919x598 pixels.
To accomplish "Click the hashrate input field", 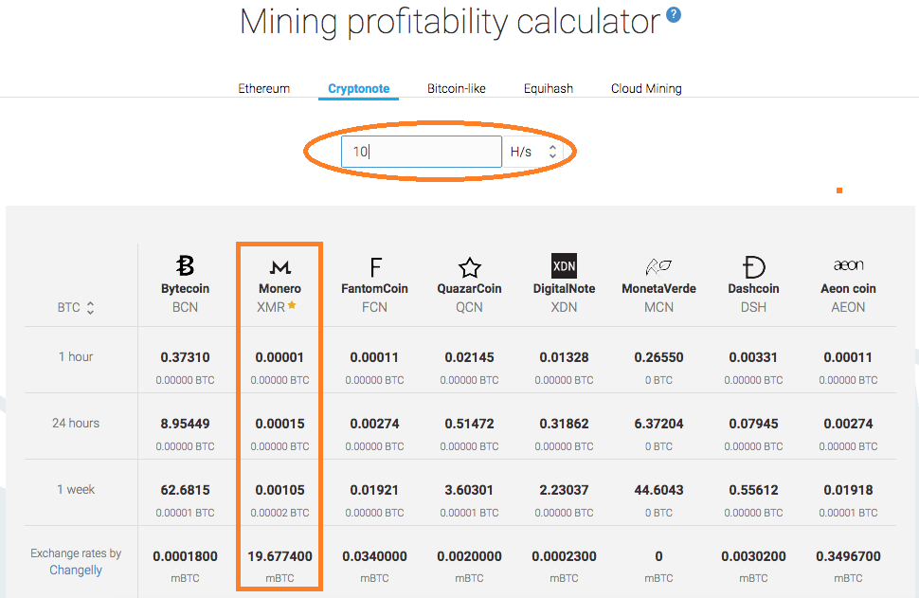I will pyautogui.click(x=422, y=152).
